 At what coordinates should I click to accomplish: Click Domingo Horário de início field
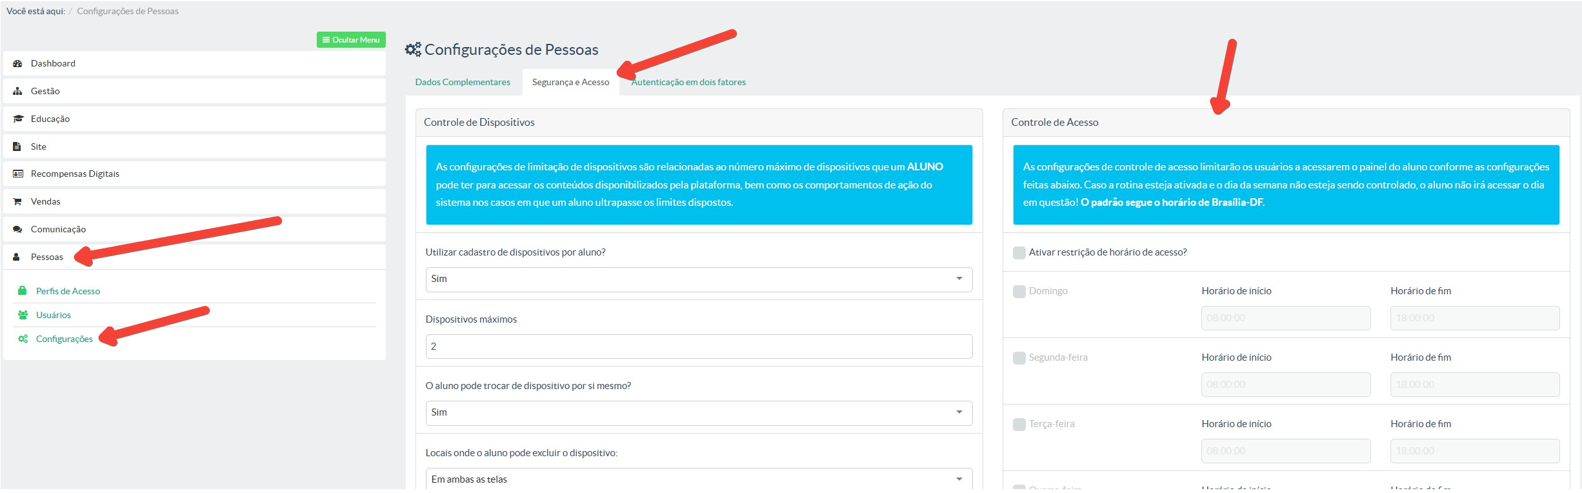[x=1286, y=318]
